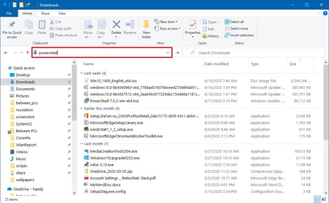
Task: Click Edit in Open group
Action: (x=208, y=29)
